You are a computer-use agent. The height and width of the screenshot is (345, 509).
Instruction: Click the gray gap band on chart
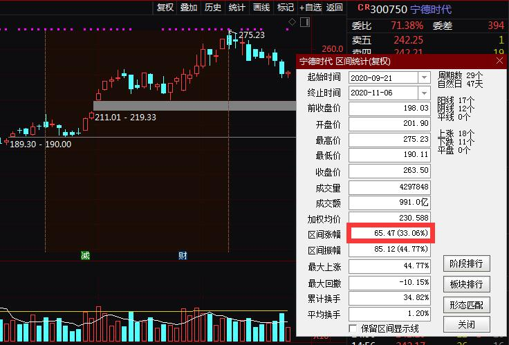195,106
